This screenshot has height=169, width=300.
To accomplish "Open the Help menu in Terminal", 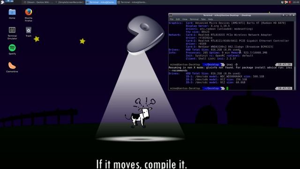I will [210, 19].
